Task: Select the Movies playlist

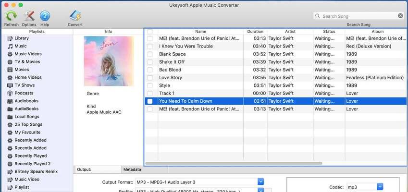Action: click(x=22, y=70)
